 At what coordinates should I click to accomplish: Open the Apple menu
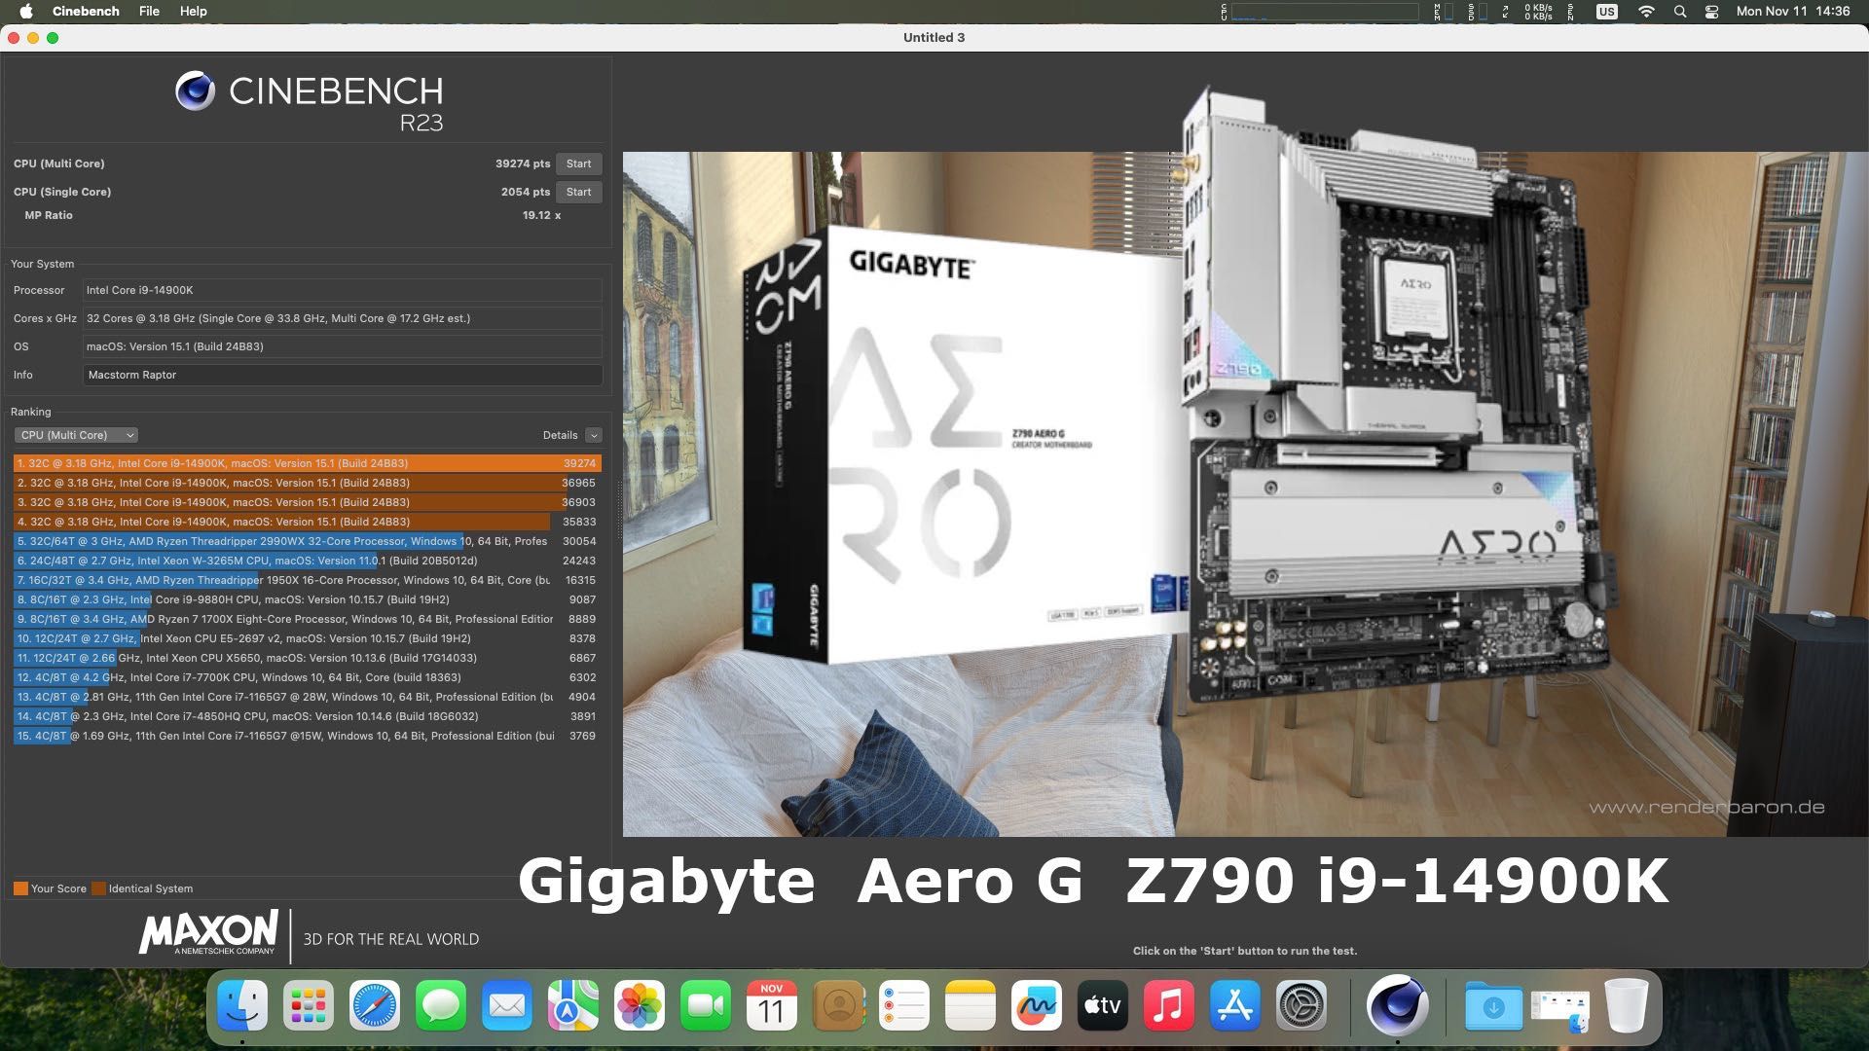coord(26,12)
